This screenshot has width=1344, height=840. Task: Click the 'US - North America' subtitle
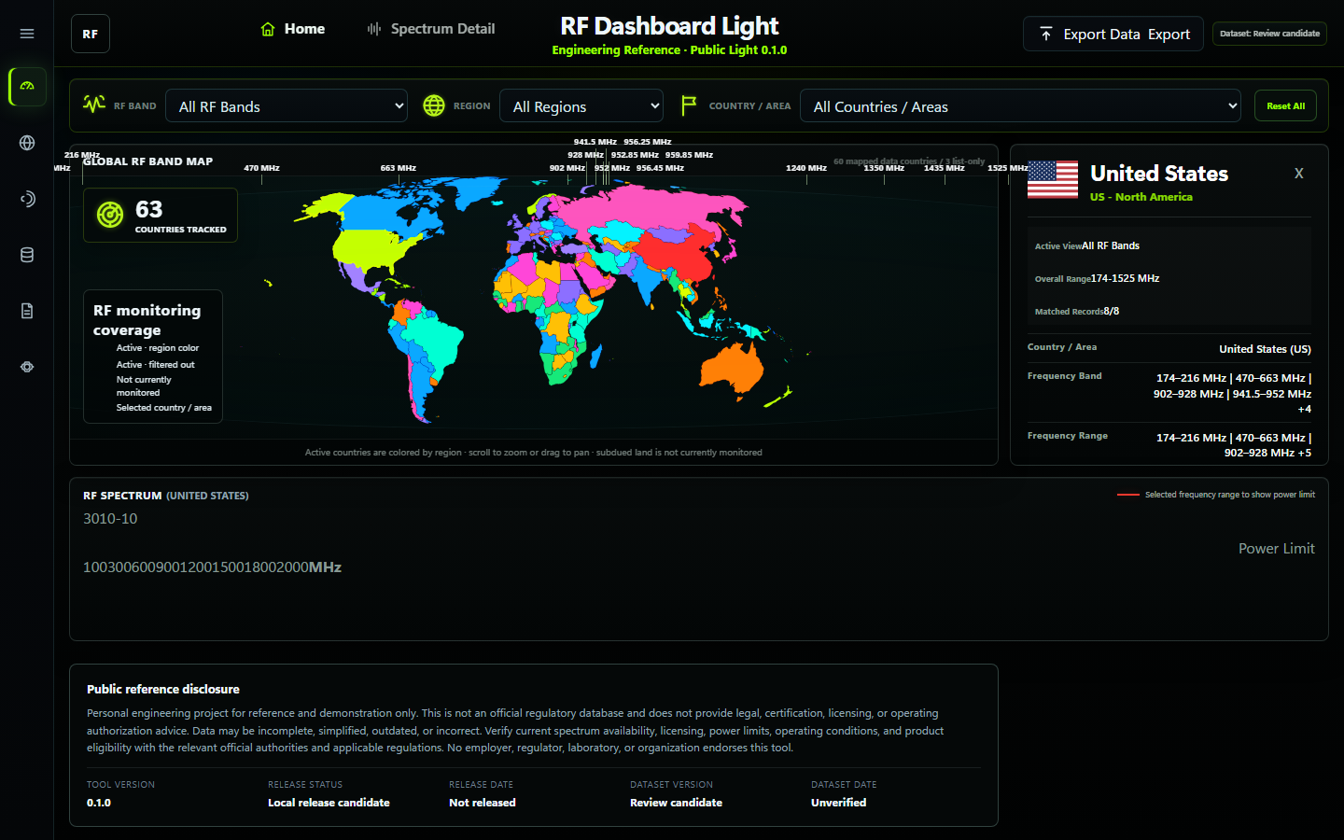(1141, 197)
